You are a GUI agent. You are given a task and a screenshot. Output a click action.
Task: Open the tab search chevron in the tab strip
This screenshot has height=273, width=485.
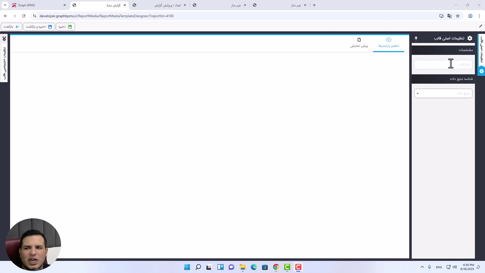click(5, 5)
